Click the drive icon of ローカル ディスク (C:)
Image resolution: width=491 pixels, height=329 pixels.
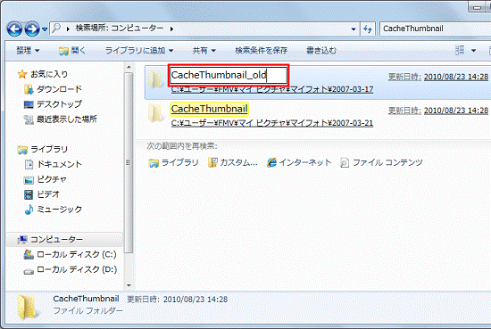click(29, 254)
